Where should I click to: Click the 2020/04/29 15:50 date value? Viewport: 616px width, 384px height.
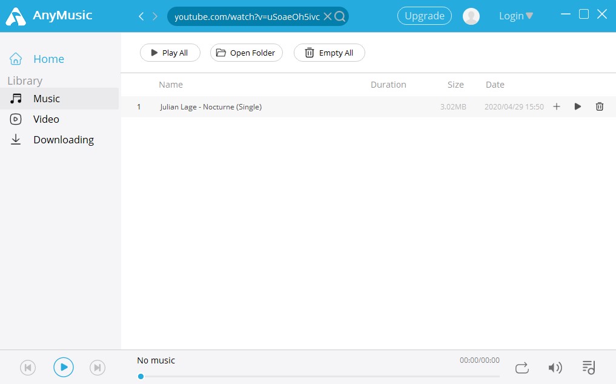tap(514, 106)
